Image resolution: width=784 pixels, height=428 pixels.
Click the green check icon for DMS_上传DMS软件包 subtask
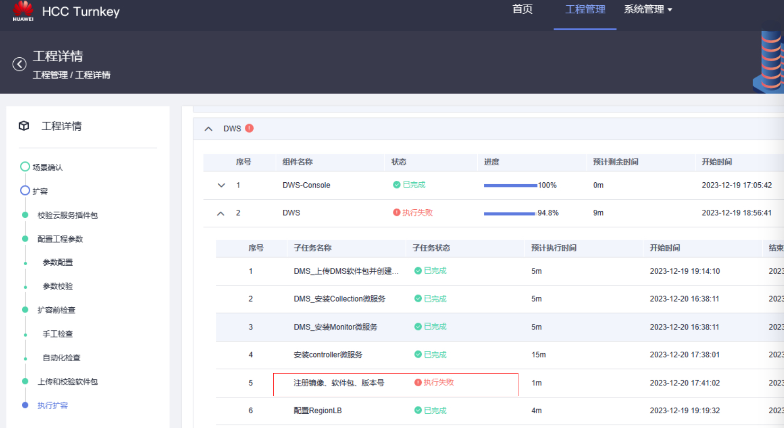418,271
